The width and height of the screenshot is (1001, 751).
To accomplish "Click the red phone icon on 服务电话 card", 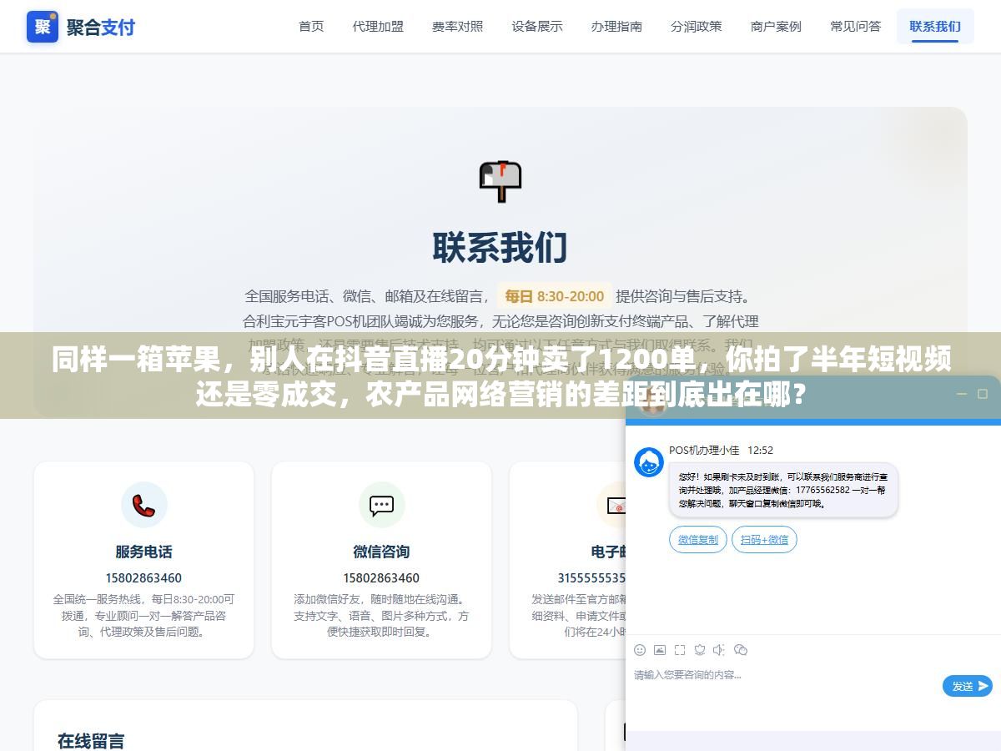I will tap(143, 505).
